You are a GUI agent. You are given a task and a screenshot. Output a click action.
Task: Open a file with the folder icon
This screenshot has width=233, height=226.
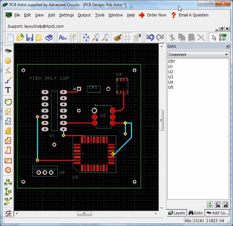[20, 37]
